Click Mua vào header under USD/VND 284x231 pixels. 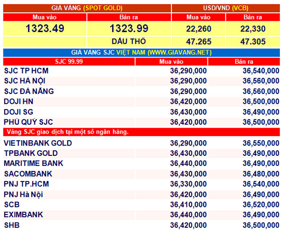click(198, 17)
